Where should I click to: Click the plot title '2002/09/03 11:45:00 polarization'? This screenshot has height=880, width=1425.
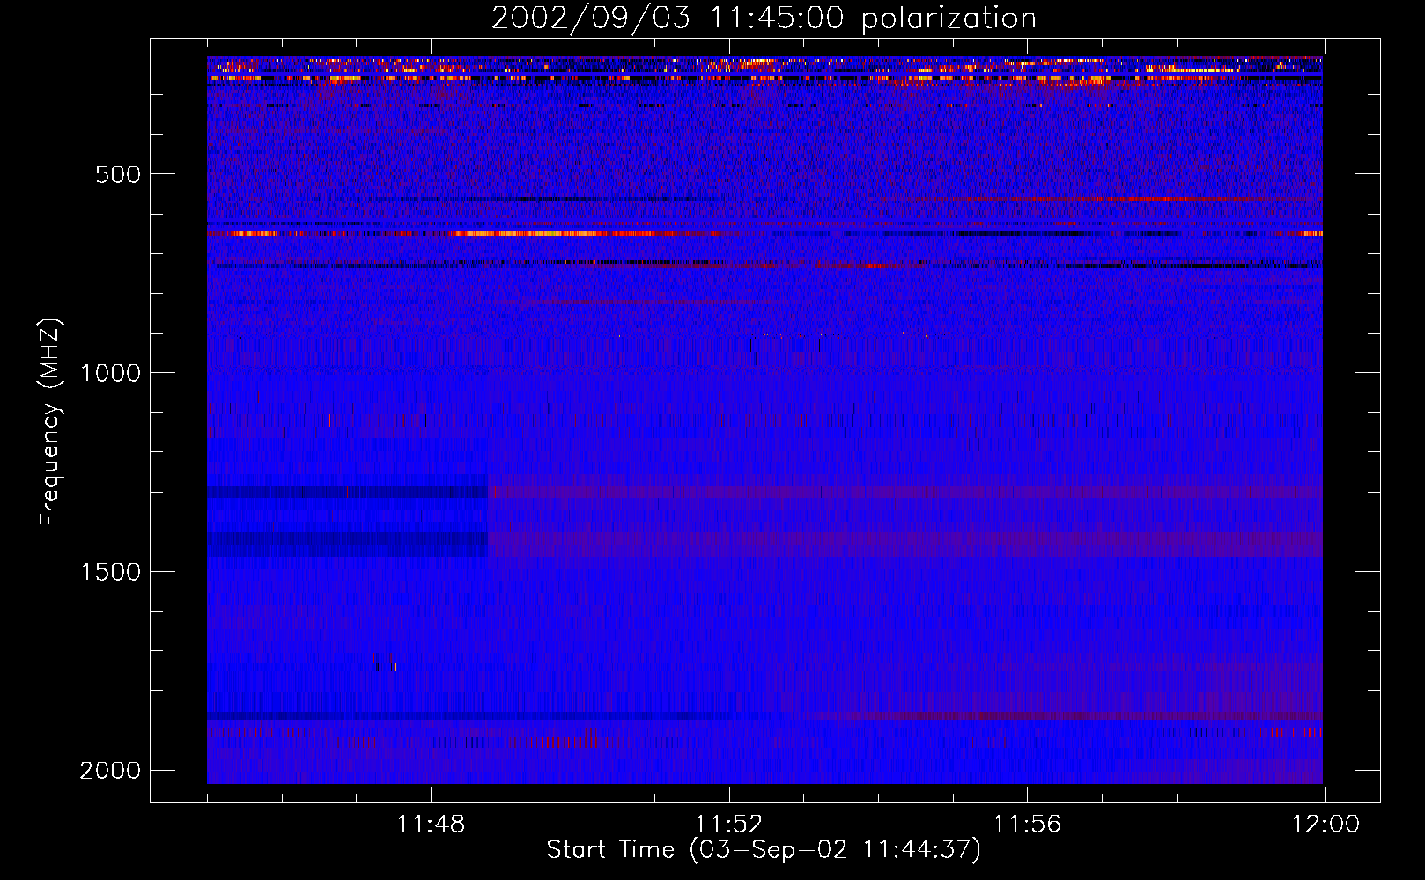[764, 18]
